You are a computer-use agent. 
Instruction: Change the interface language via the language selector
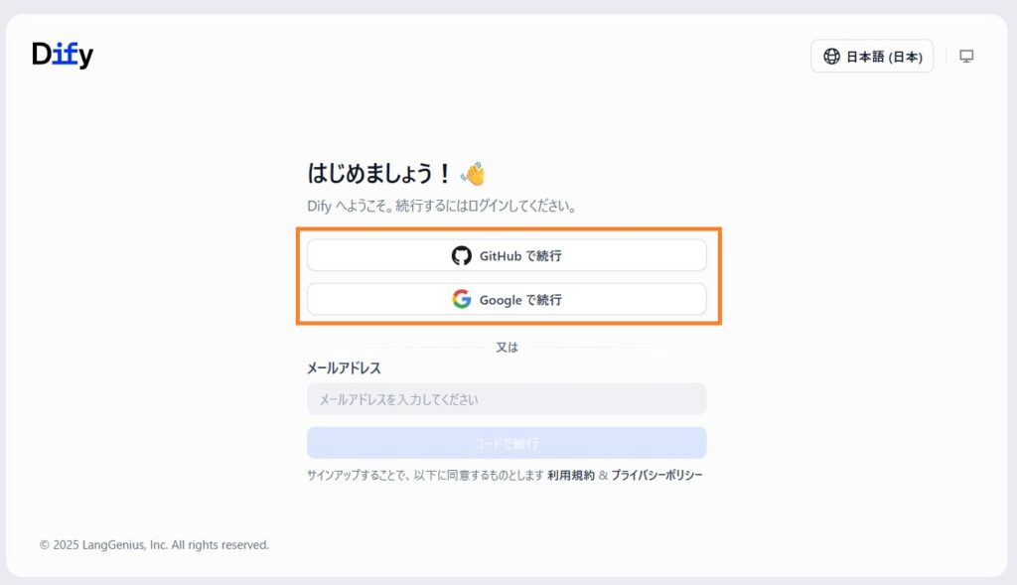click(872, 56)
